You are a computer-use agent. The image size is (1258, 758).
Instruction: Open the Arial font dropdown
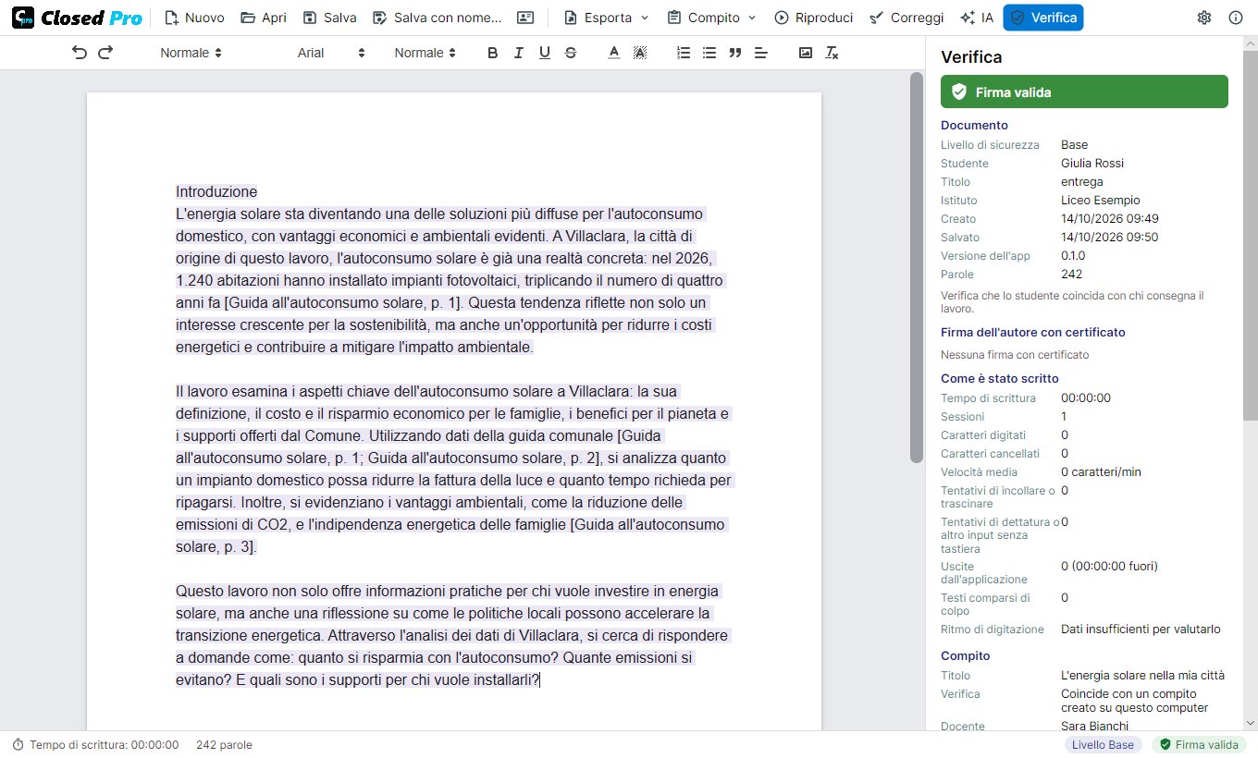[x=331, y=53]
